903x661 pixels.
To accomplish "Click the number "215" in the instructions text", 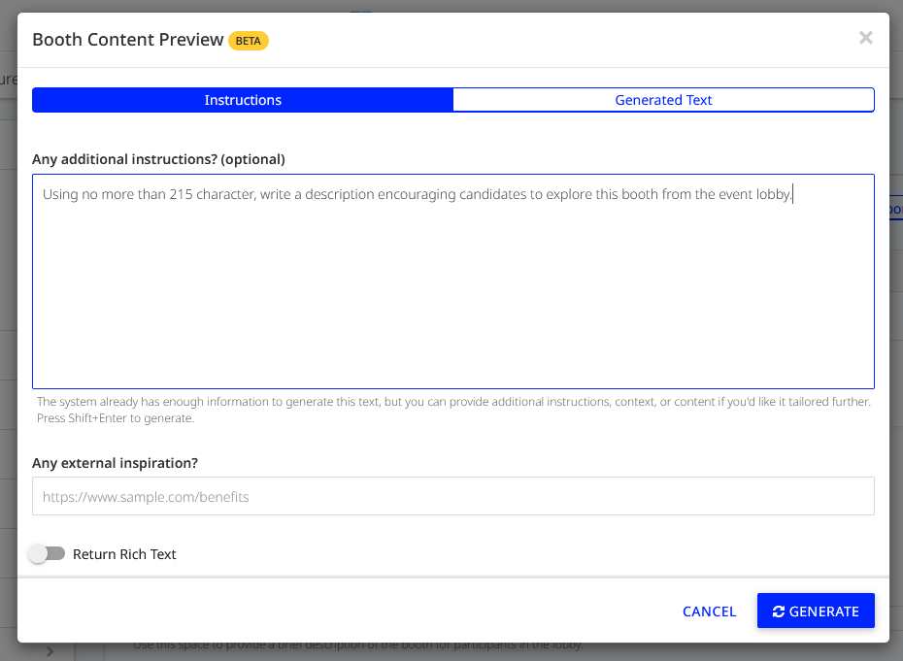I will pyautogui.click(x=181, y=195).
